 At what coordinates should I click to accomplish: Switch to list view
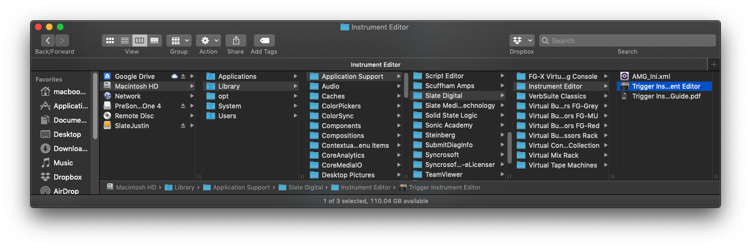tap(124, 41)
